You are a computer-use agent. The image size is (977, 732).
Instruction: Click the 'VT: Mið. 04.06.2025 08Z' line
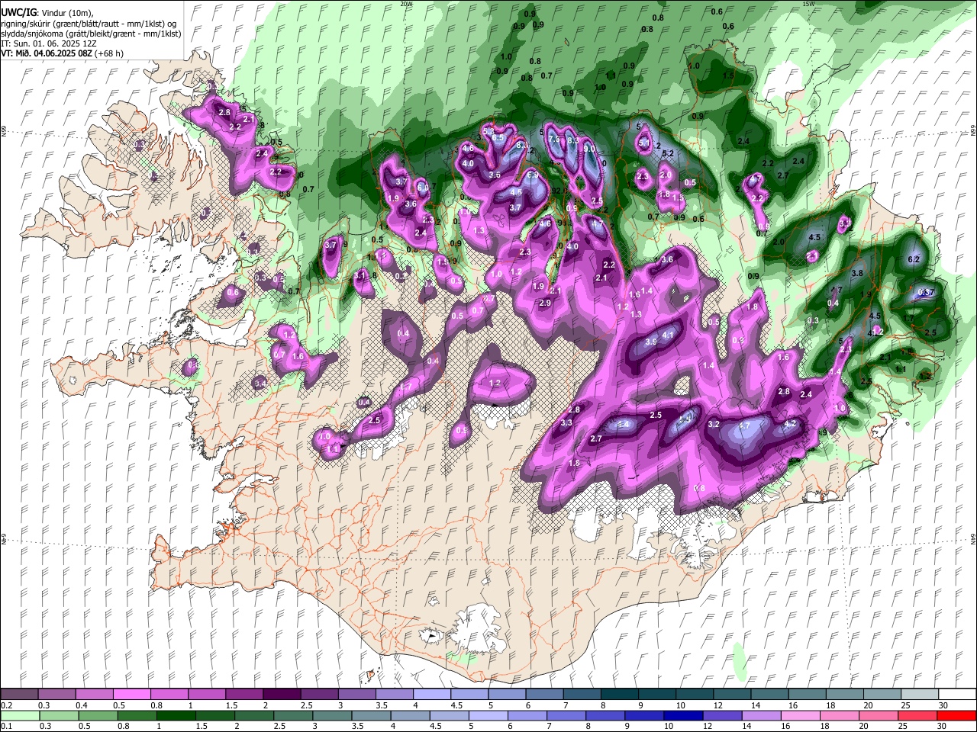47,53
